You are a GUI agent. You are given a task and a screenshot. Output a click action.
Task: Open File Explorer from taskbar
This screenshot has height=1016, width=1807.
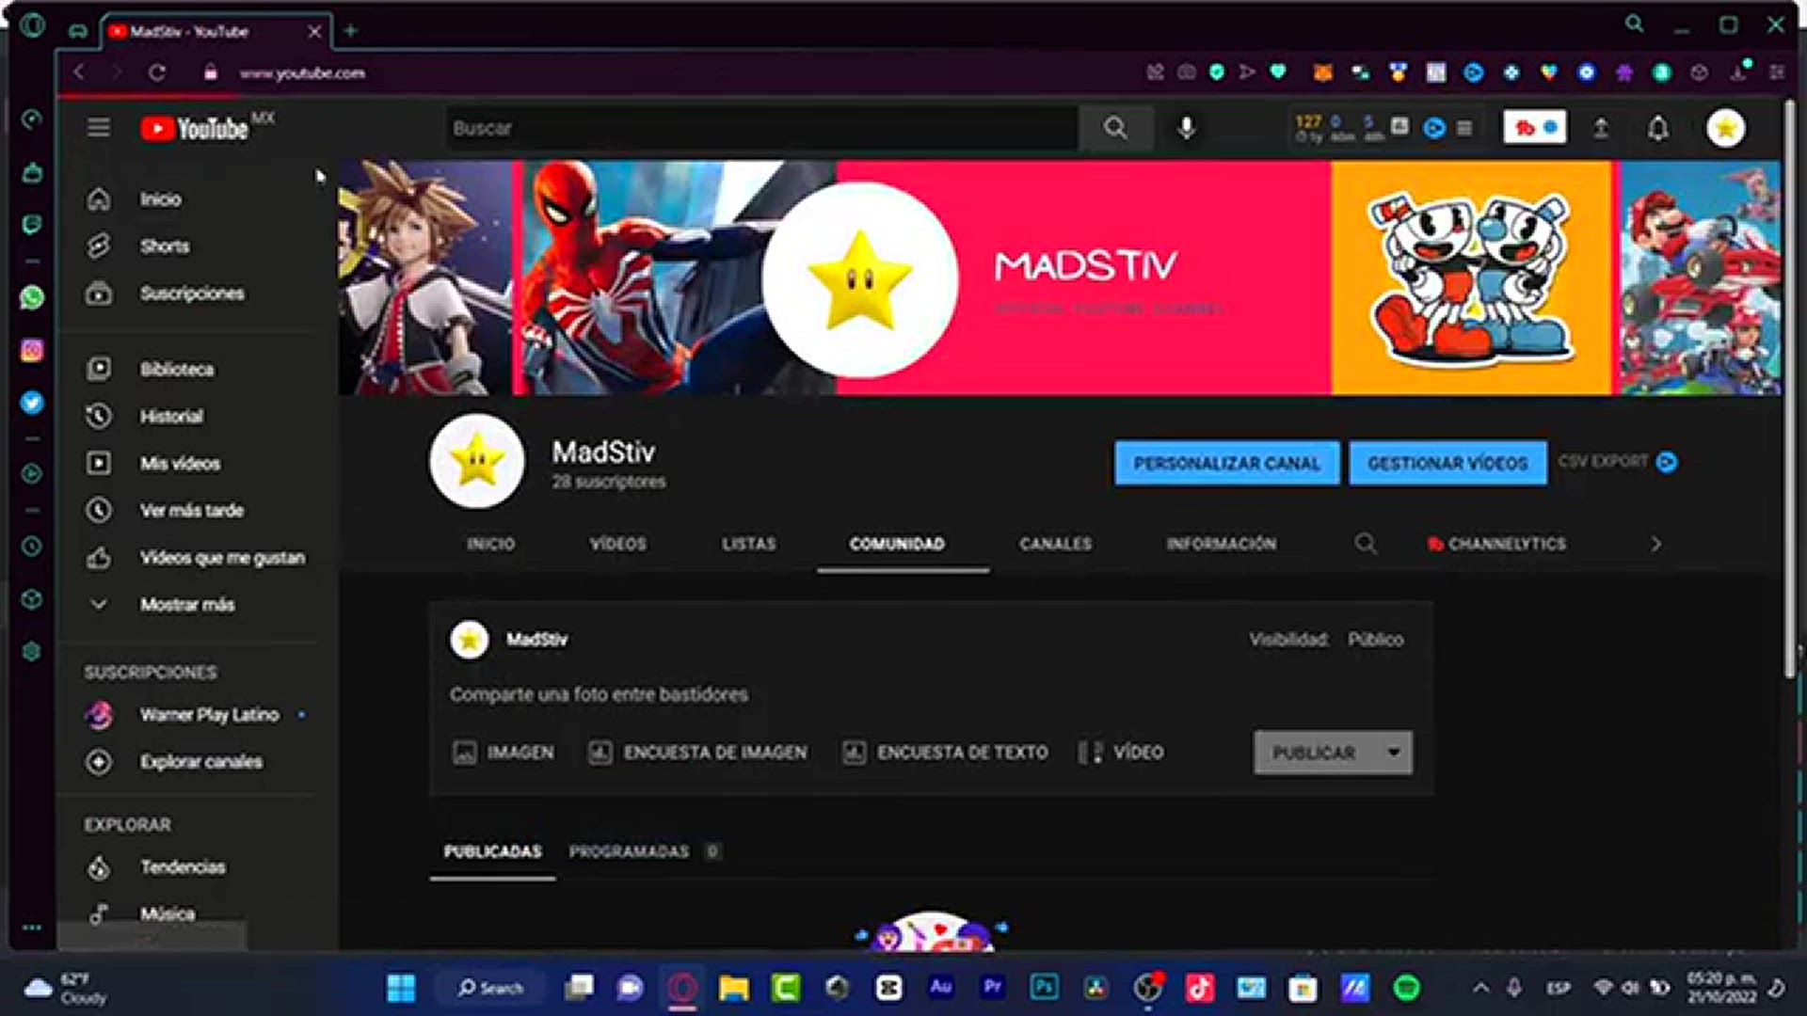click(734, 988)
